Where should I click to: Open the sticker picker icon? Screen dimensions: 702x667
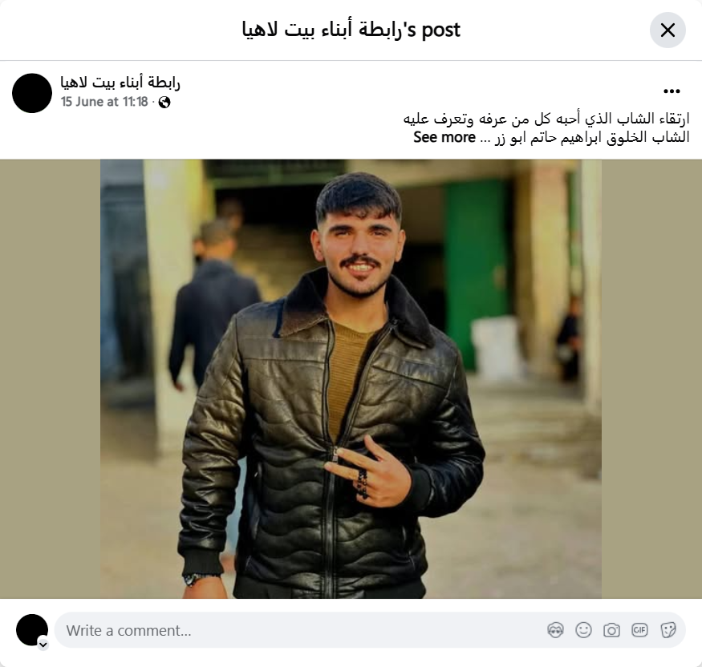(x=668, y=630)
